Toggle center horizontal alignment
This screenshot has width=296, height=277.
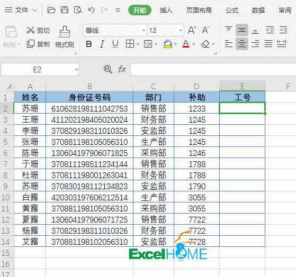click(242, 44)
